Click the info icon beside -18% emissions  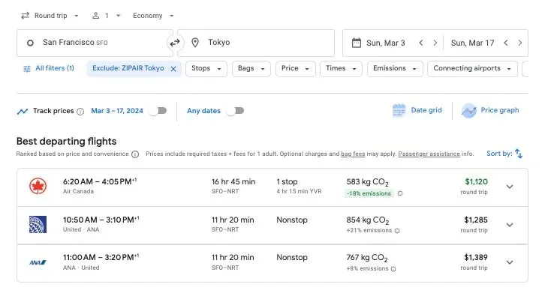click(x=400, y=193)
